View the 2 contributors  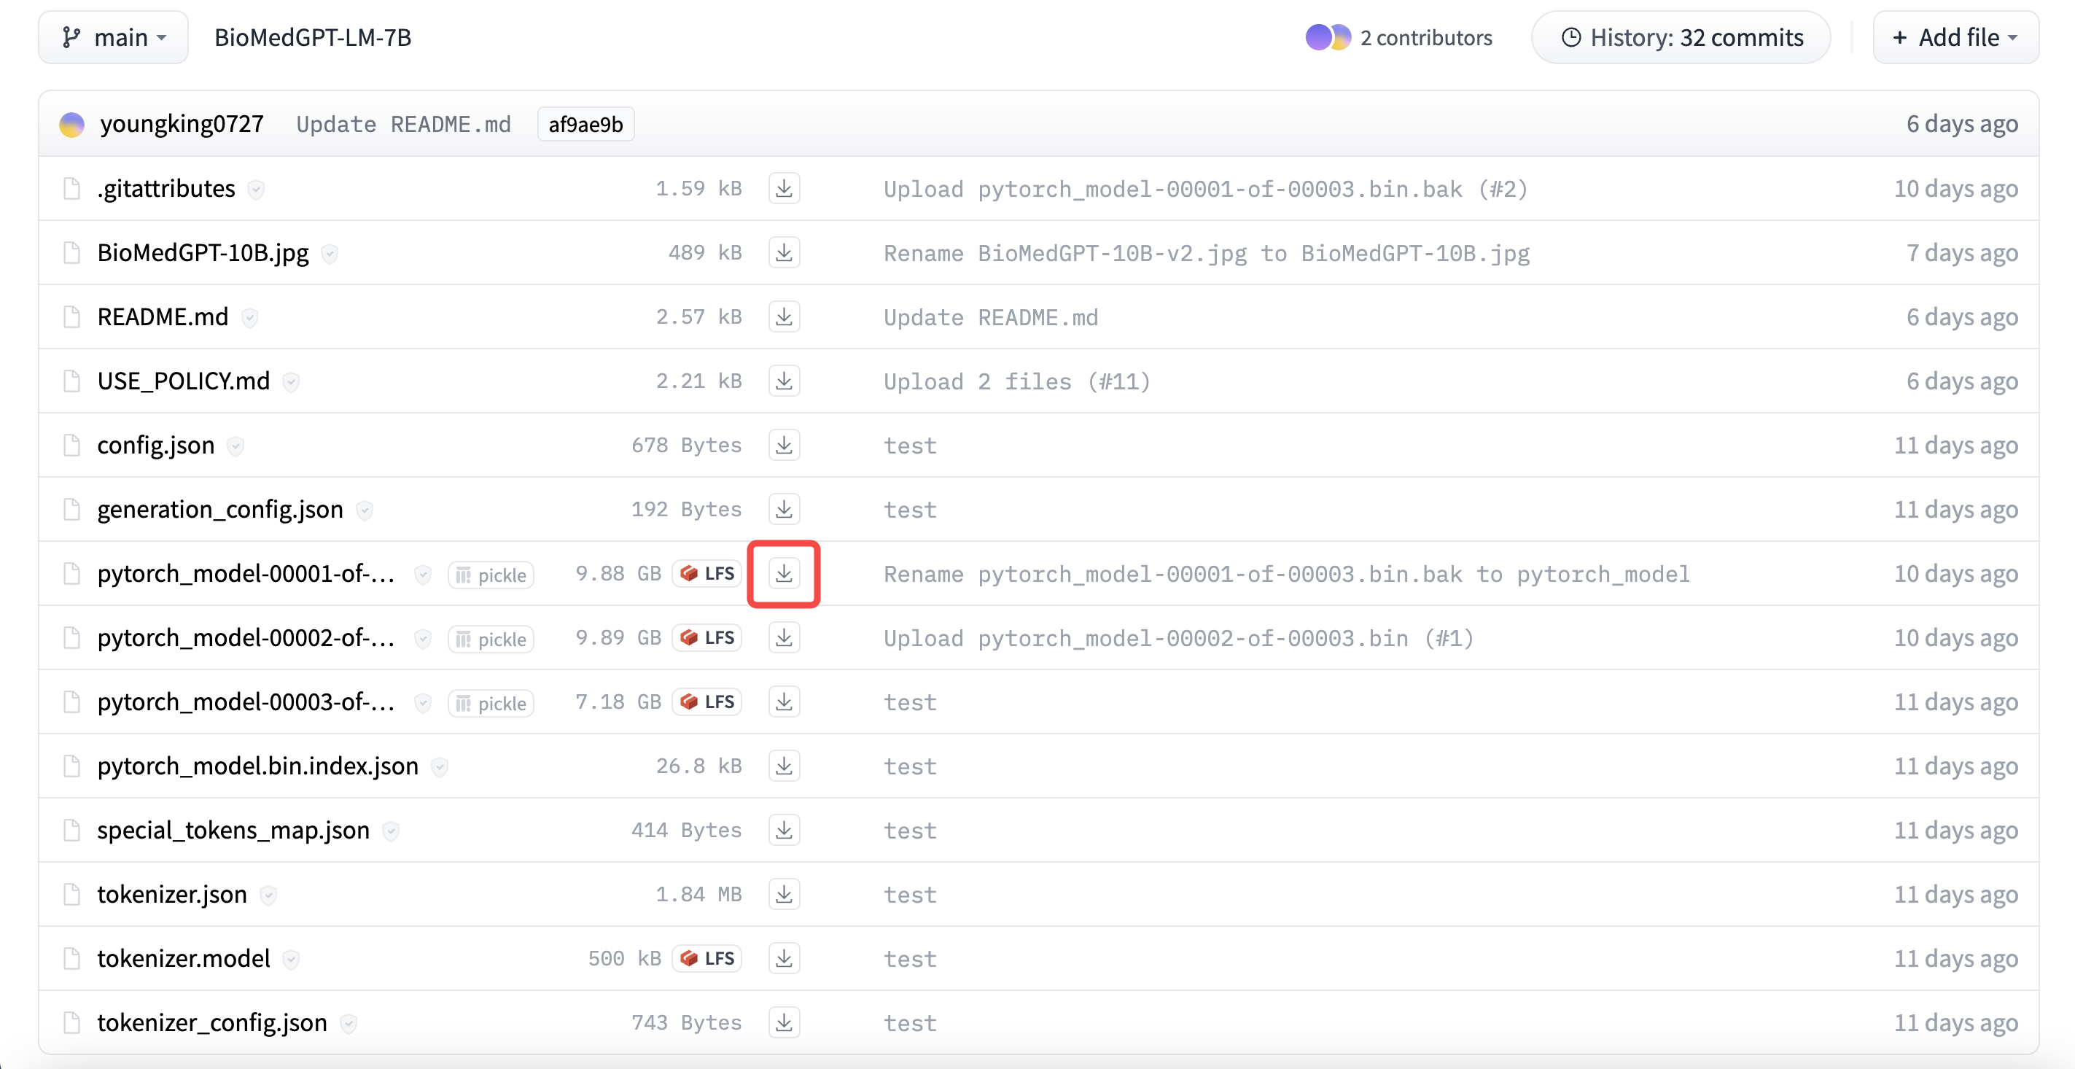tap(1399, 37)
